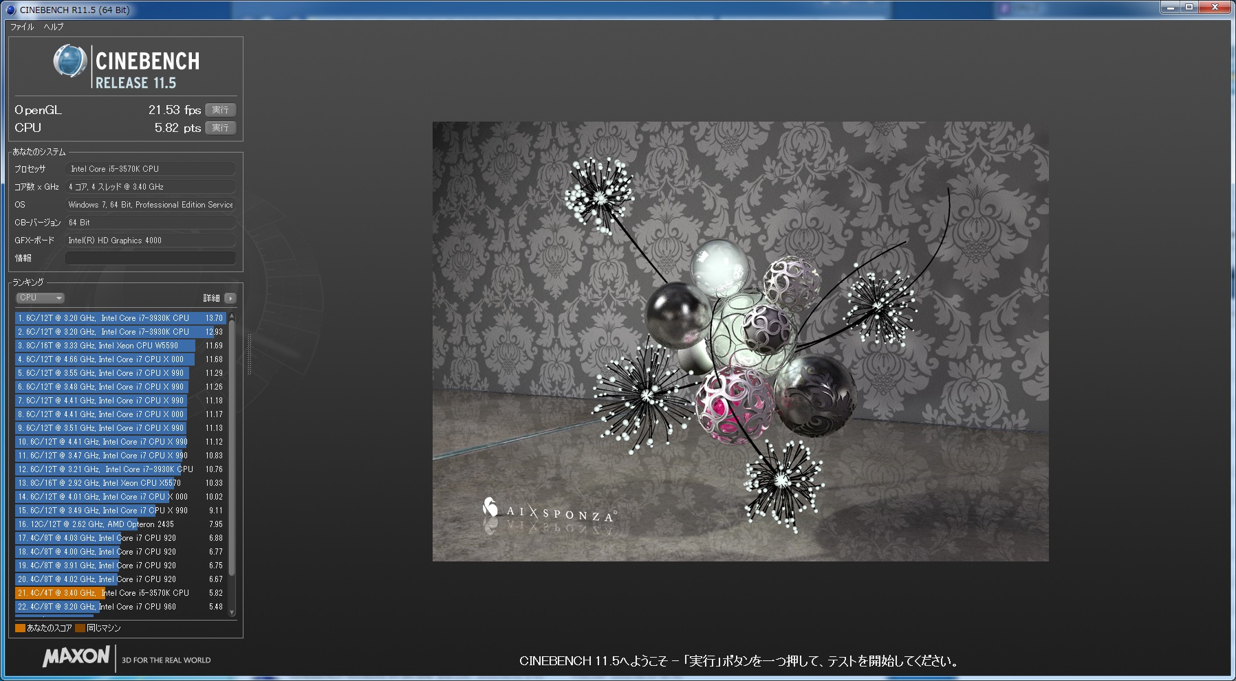The image size is (1236, 681).
Task: Select the processor field showing Intel Core i5-3570K
Action: tap(150, 169)
